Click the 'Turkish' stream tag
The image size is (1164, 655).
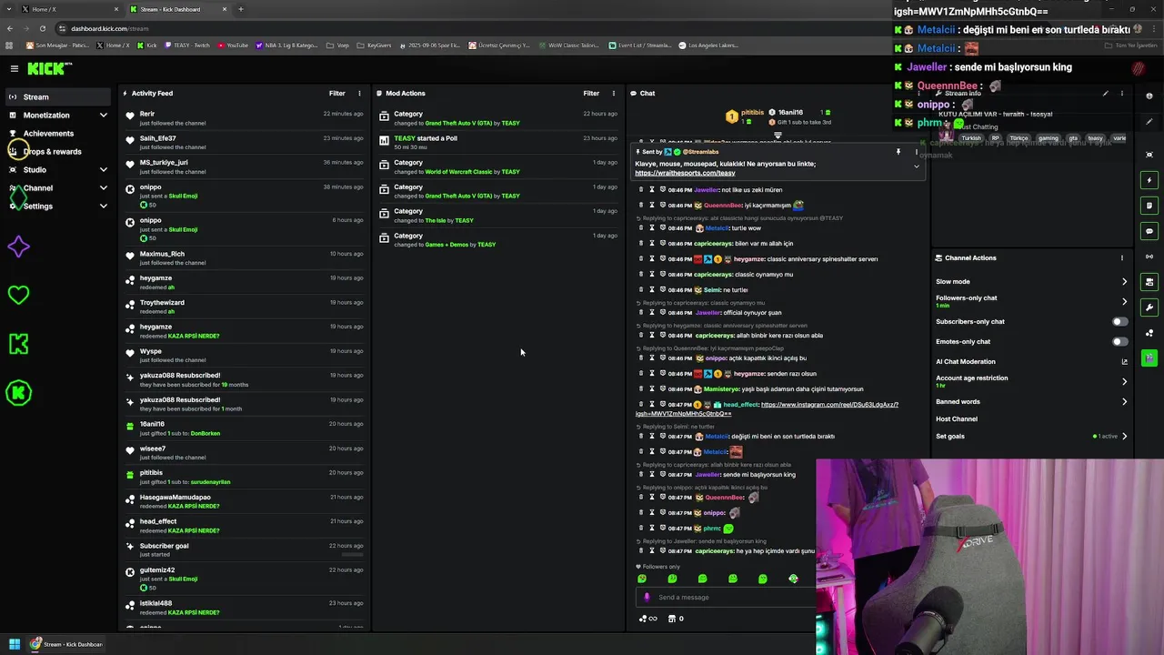tap(972, 138)
